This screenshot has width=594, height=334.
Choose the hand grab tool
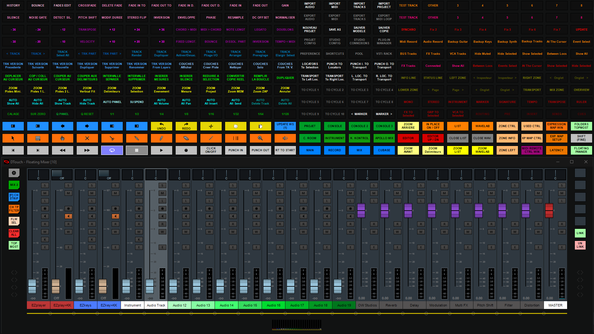coord(62,138)
